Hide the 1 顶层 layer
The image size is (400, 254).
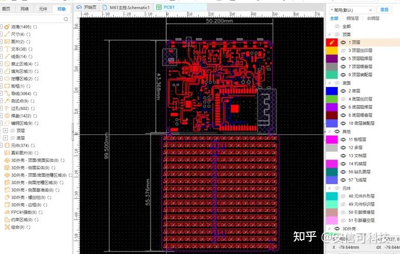(x=343, y=43)
